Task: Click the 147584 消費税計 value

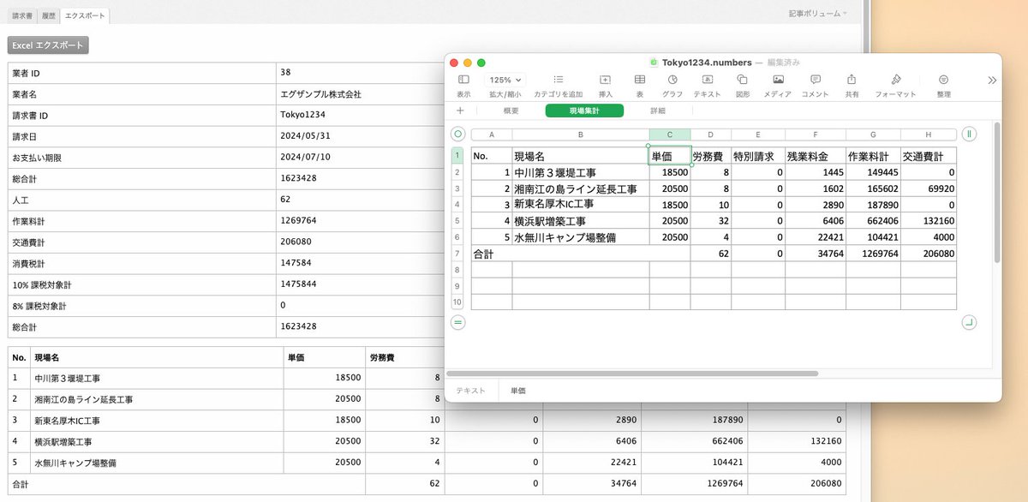Action: pos(296,263)
